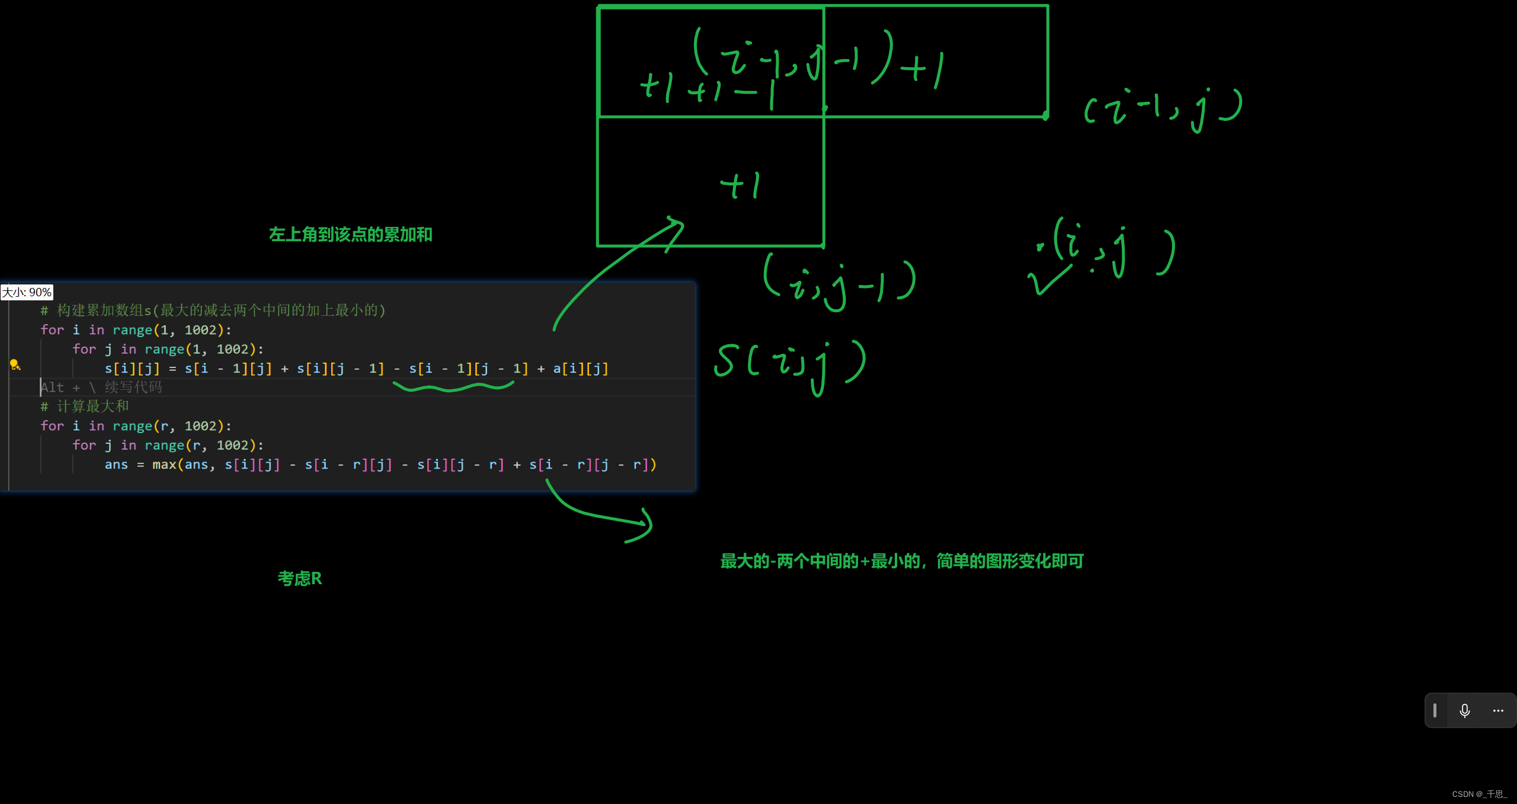Click the yellow lightbulb quick-fix icon
This screenshot has width=1517, height=804.
tap(15, 365)
